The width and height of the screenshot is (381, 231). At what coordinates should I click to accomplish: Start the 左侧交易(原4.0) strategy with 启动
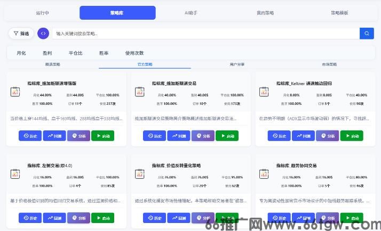tap(103, 218)
